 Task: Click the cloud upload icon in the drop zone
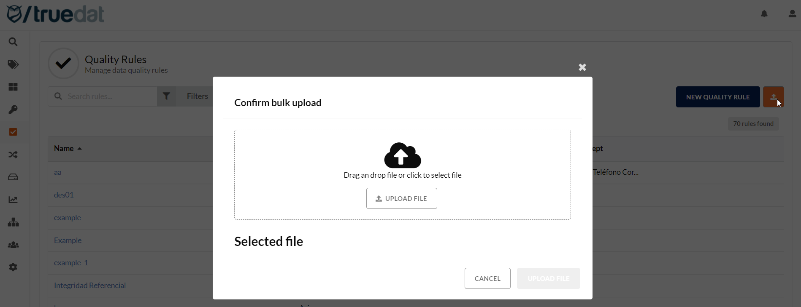pyautogui.click(x=403, y=155)
